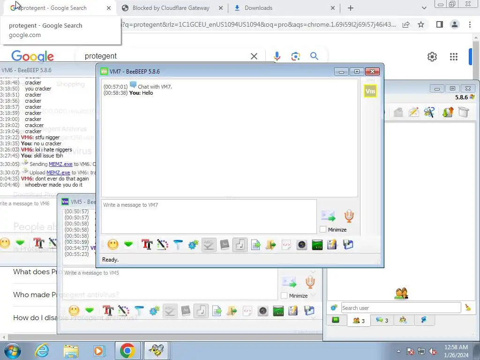Click send file icon in VM7 chat toolbar
This screenshot has height=360, width=480.
[255, 245]
